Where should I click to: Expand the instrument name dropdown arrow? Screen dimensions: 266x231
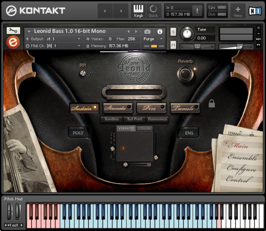(x=29, y=32)
